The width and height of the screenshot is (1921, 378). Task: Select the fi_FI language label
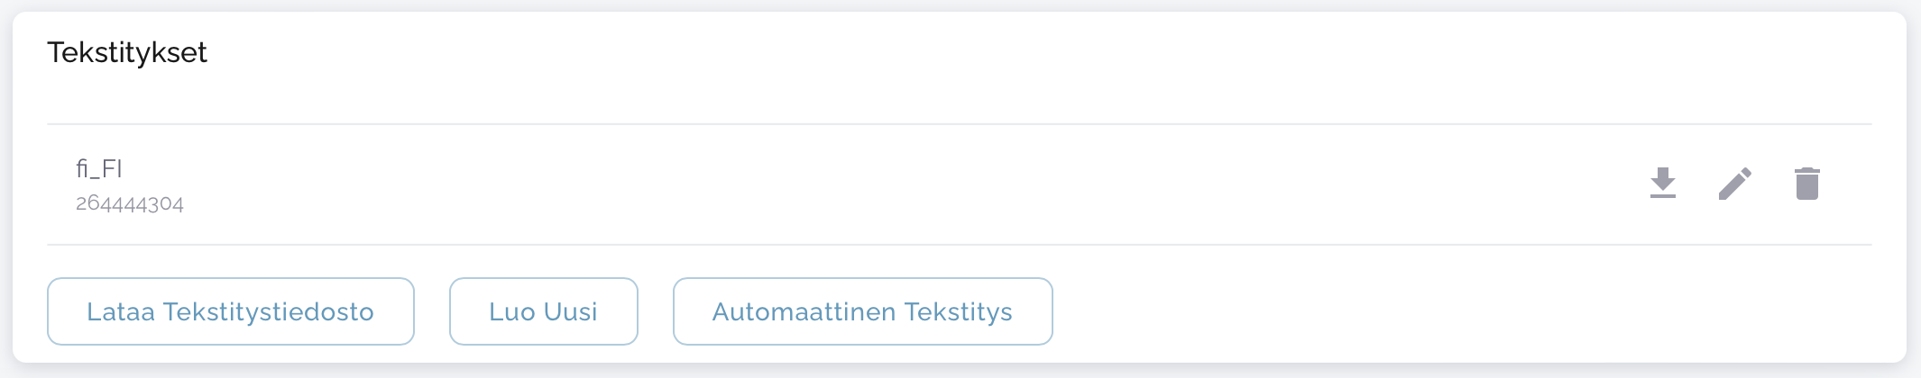coord(99,169)
